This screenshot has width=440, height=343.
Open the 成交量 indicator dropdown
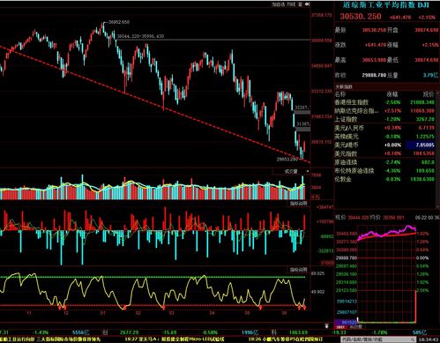pos(291,171)
